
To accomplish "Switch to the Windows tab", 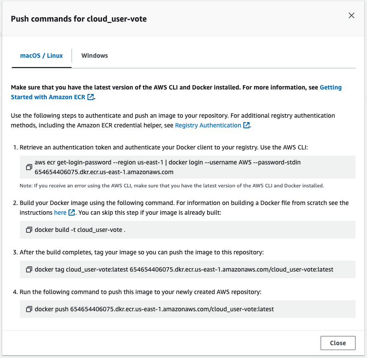I will [95, 56].
